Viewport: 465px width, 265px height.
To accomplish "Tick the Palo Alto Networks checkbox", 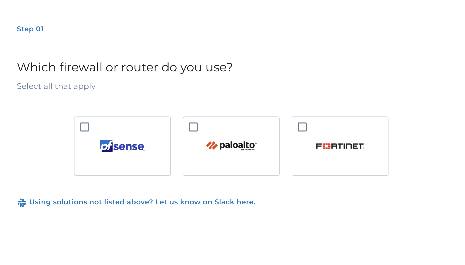I will pos(193,127).
